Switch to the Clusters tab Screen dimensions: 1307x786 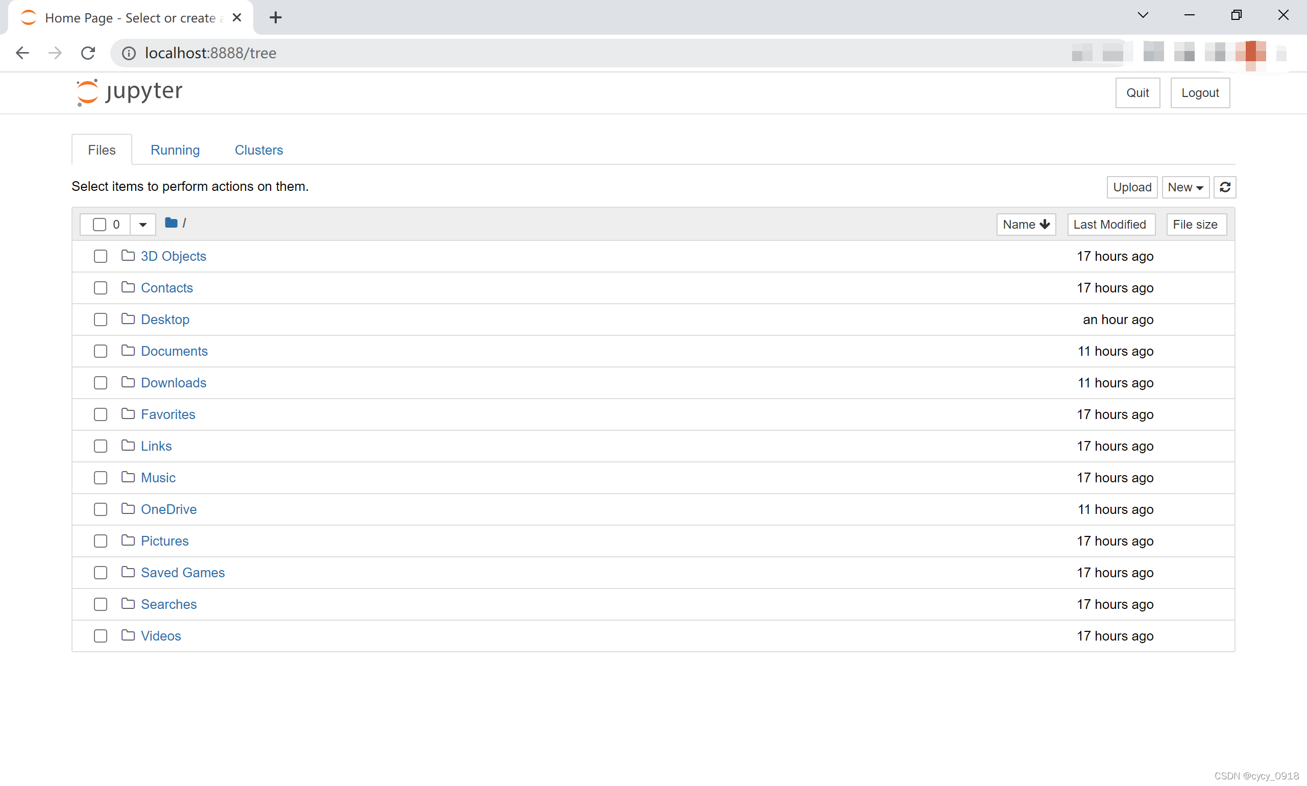258,150
